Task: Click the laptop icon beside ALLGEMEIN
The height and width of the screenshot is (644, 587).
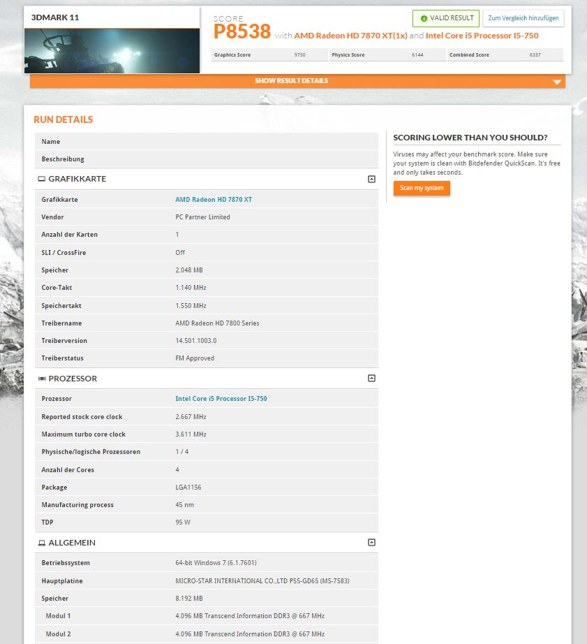Action: [x=42, y=543]
